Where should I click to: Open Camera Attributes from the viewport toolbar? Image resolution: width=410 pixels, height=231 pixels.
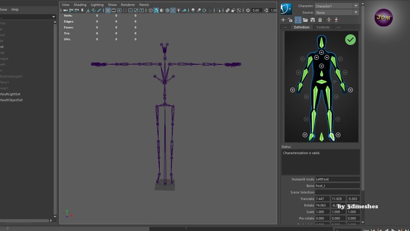click(76, 10)
